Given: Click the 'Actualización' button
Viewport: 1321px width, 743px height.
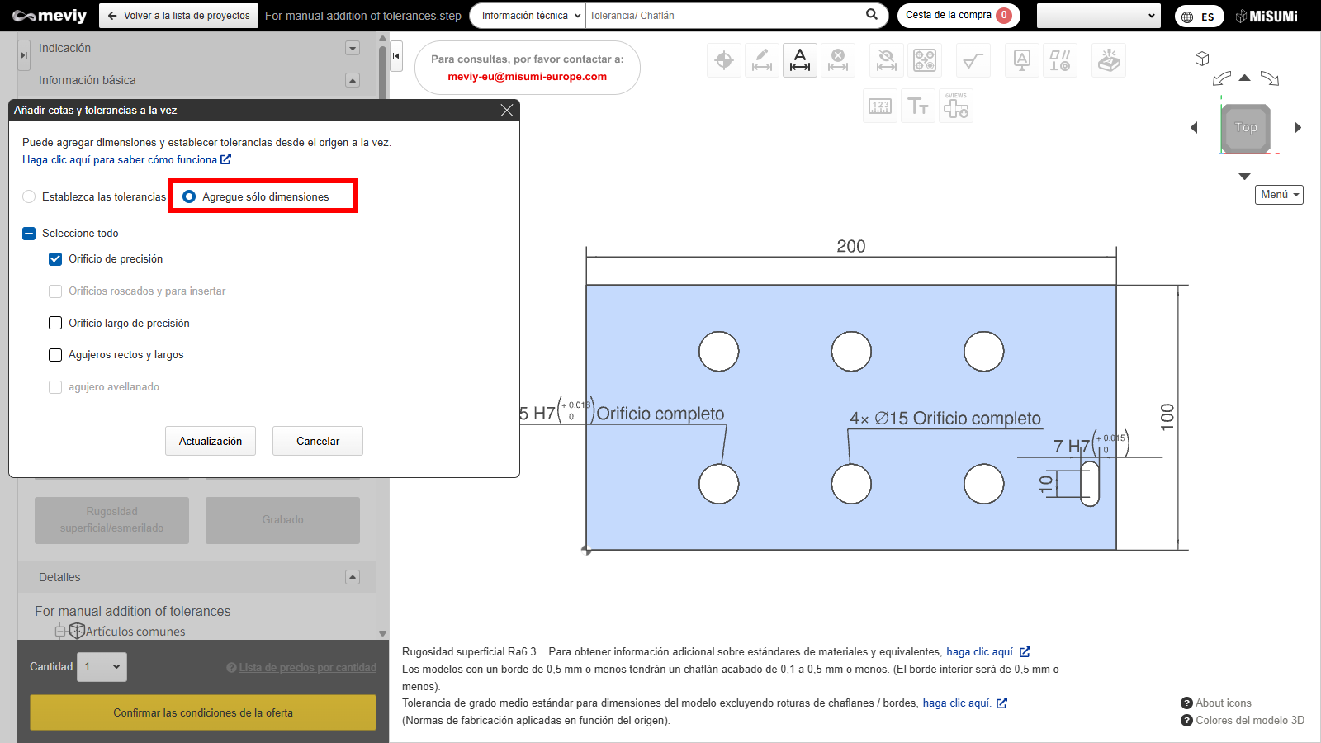Looking at the screenshot, I should (x=211, y=441).
